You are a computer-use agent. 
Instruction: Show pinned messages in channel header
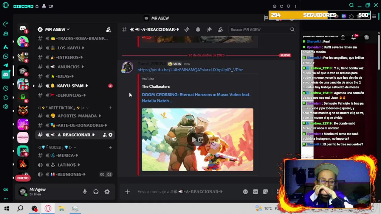pos(209,29)
